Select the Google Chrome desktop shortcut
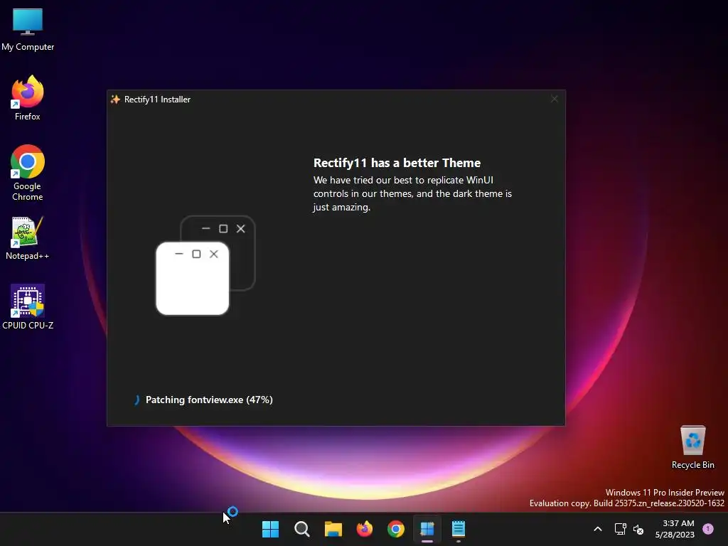The height and width of the screenshot is (546, 728). tap(28, 173)
